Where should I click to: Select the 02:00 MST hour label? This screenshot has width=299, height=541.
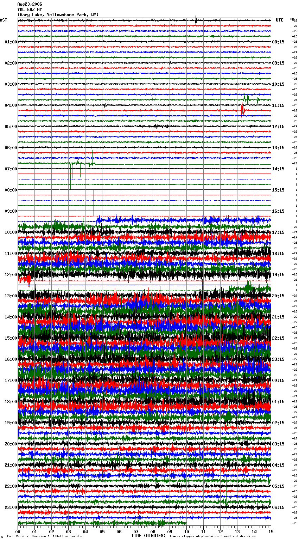coord(11,63)
